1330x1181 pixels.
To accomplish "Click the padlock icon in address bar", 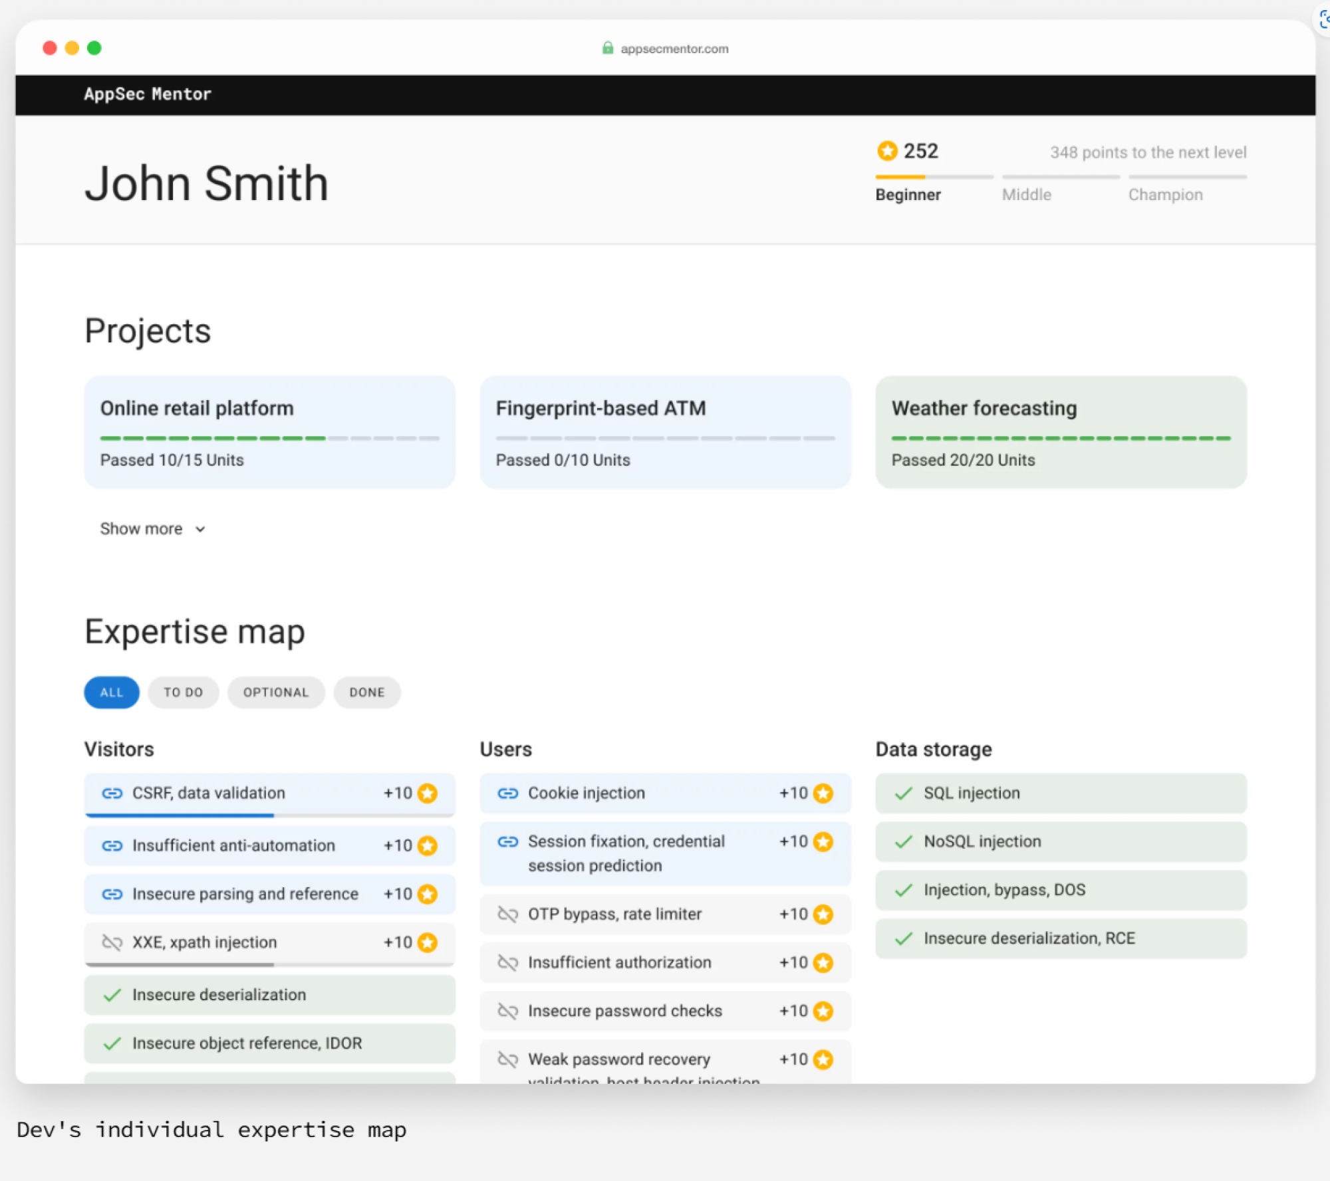I will pos(607,48).
